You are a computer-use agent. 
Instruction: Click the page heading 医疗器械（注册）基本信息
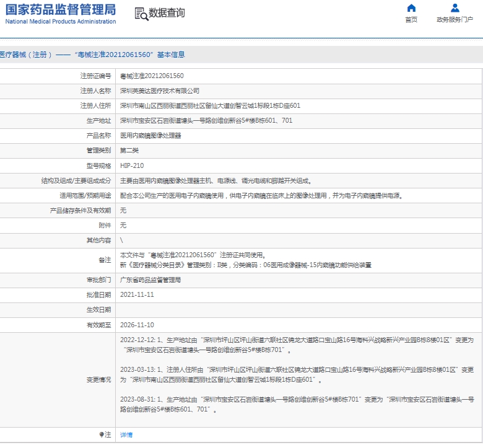click(x=92, y=55)
